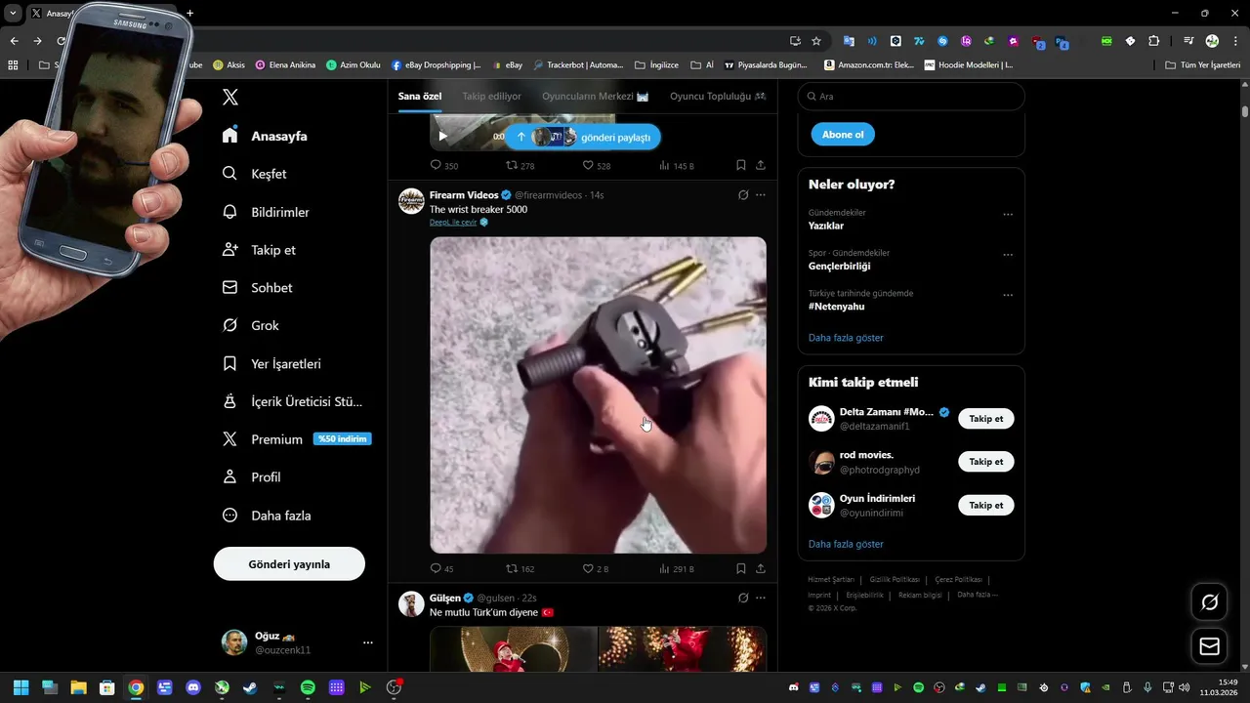This screenshot has height=703, width=1250.
Task: Follow Delta Zamanı account
Action: [985, 419]
